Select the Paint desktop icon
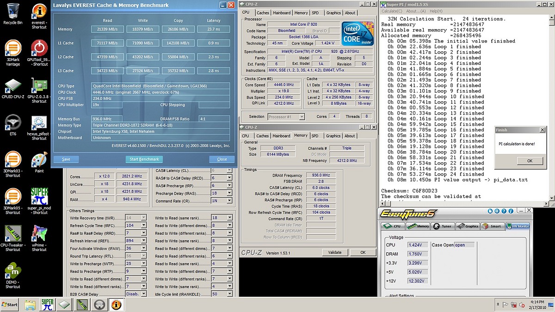555x312 pixels. [x=39, y=162]
